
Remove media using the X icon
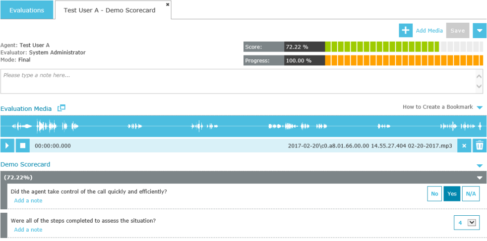[x=464, y=146]
